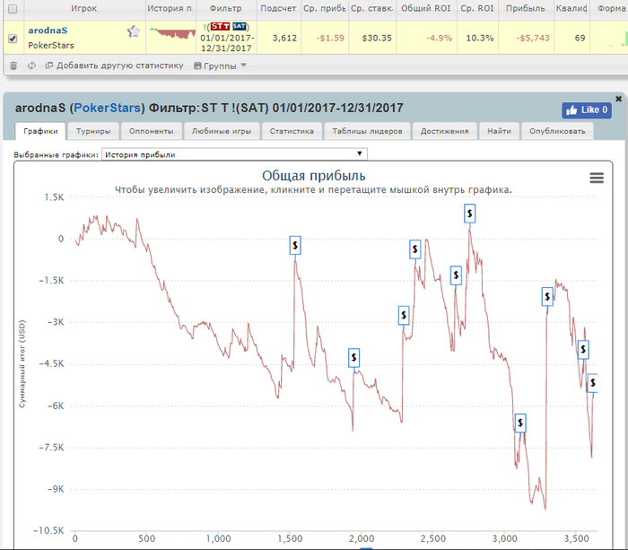Switch to the Оппоненты tab
This screenshot has height=550, width=628.
click(151, 131)
